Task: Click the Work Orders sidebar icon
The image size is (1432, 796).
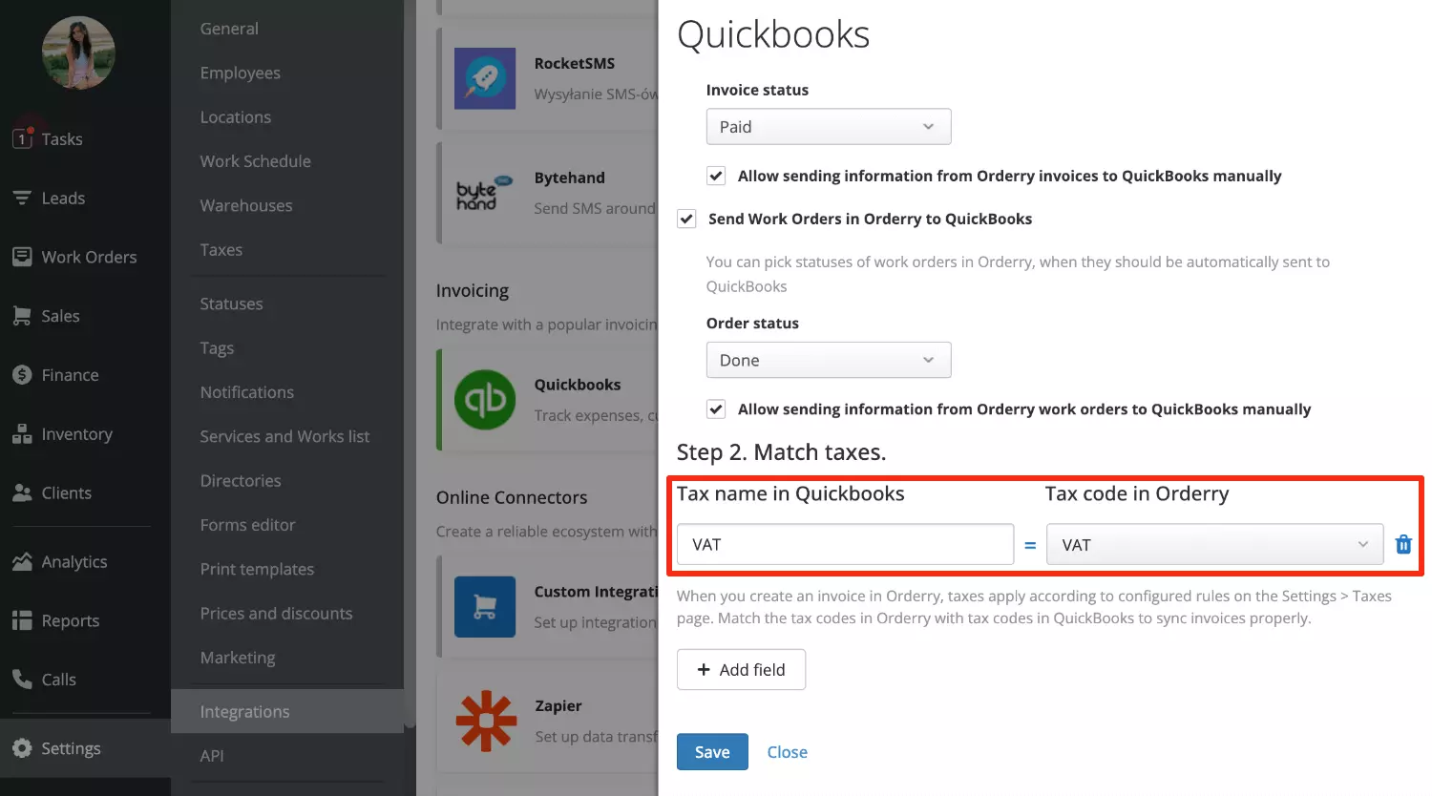Action: point(22,257)
